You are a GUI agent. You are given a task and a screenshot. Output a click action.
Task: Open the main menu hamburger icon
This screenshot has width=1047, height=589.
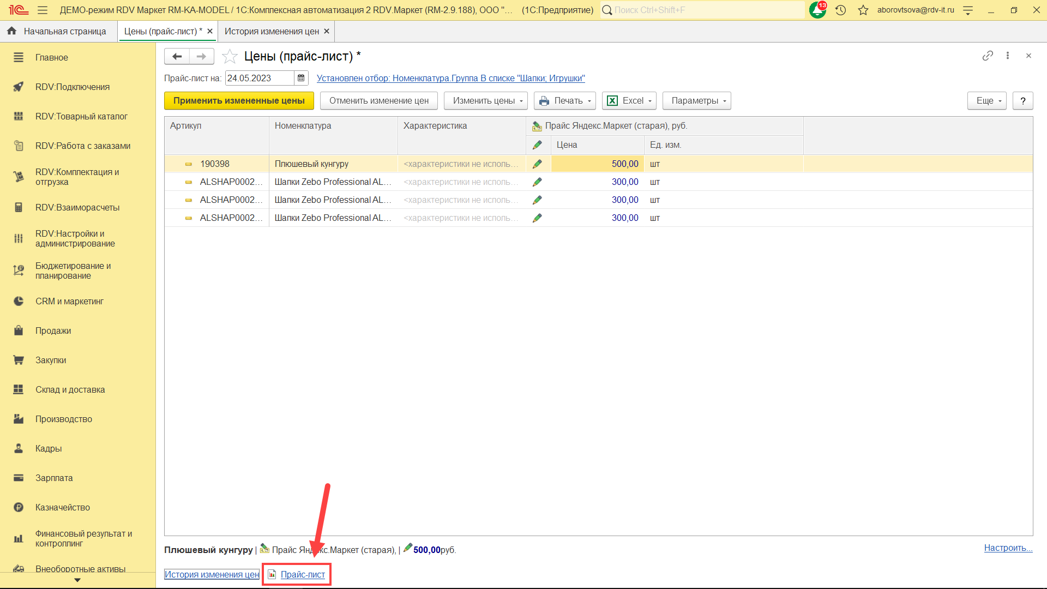pyautogui.click(x=43, y=10)
